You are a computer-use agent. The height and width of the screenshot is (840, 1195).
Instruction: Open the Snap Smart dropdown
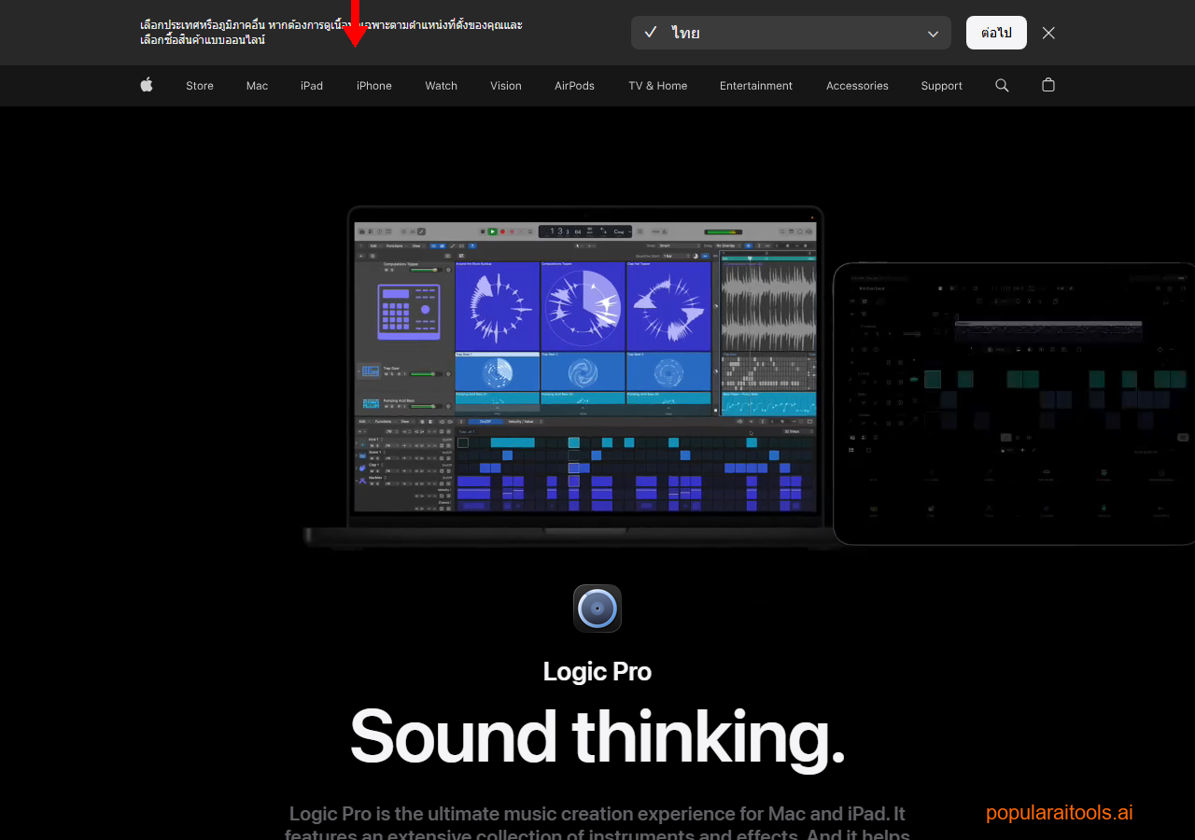[680, 247]
